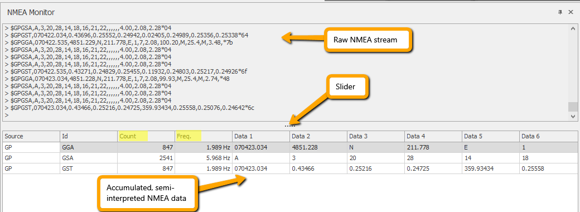Select the GSA row Id cell
Image resolution: width=580 pixels, height=212 pixels.
click(x=89, y=158)
